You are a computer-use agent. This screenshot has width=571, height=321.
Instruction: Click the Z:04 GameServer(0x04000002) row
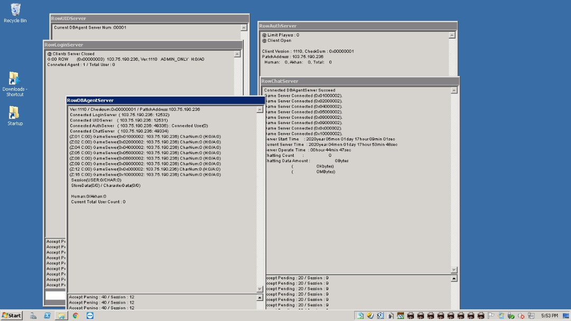pos(145,148)
